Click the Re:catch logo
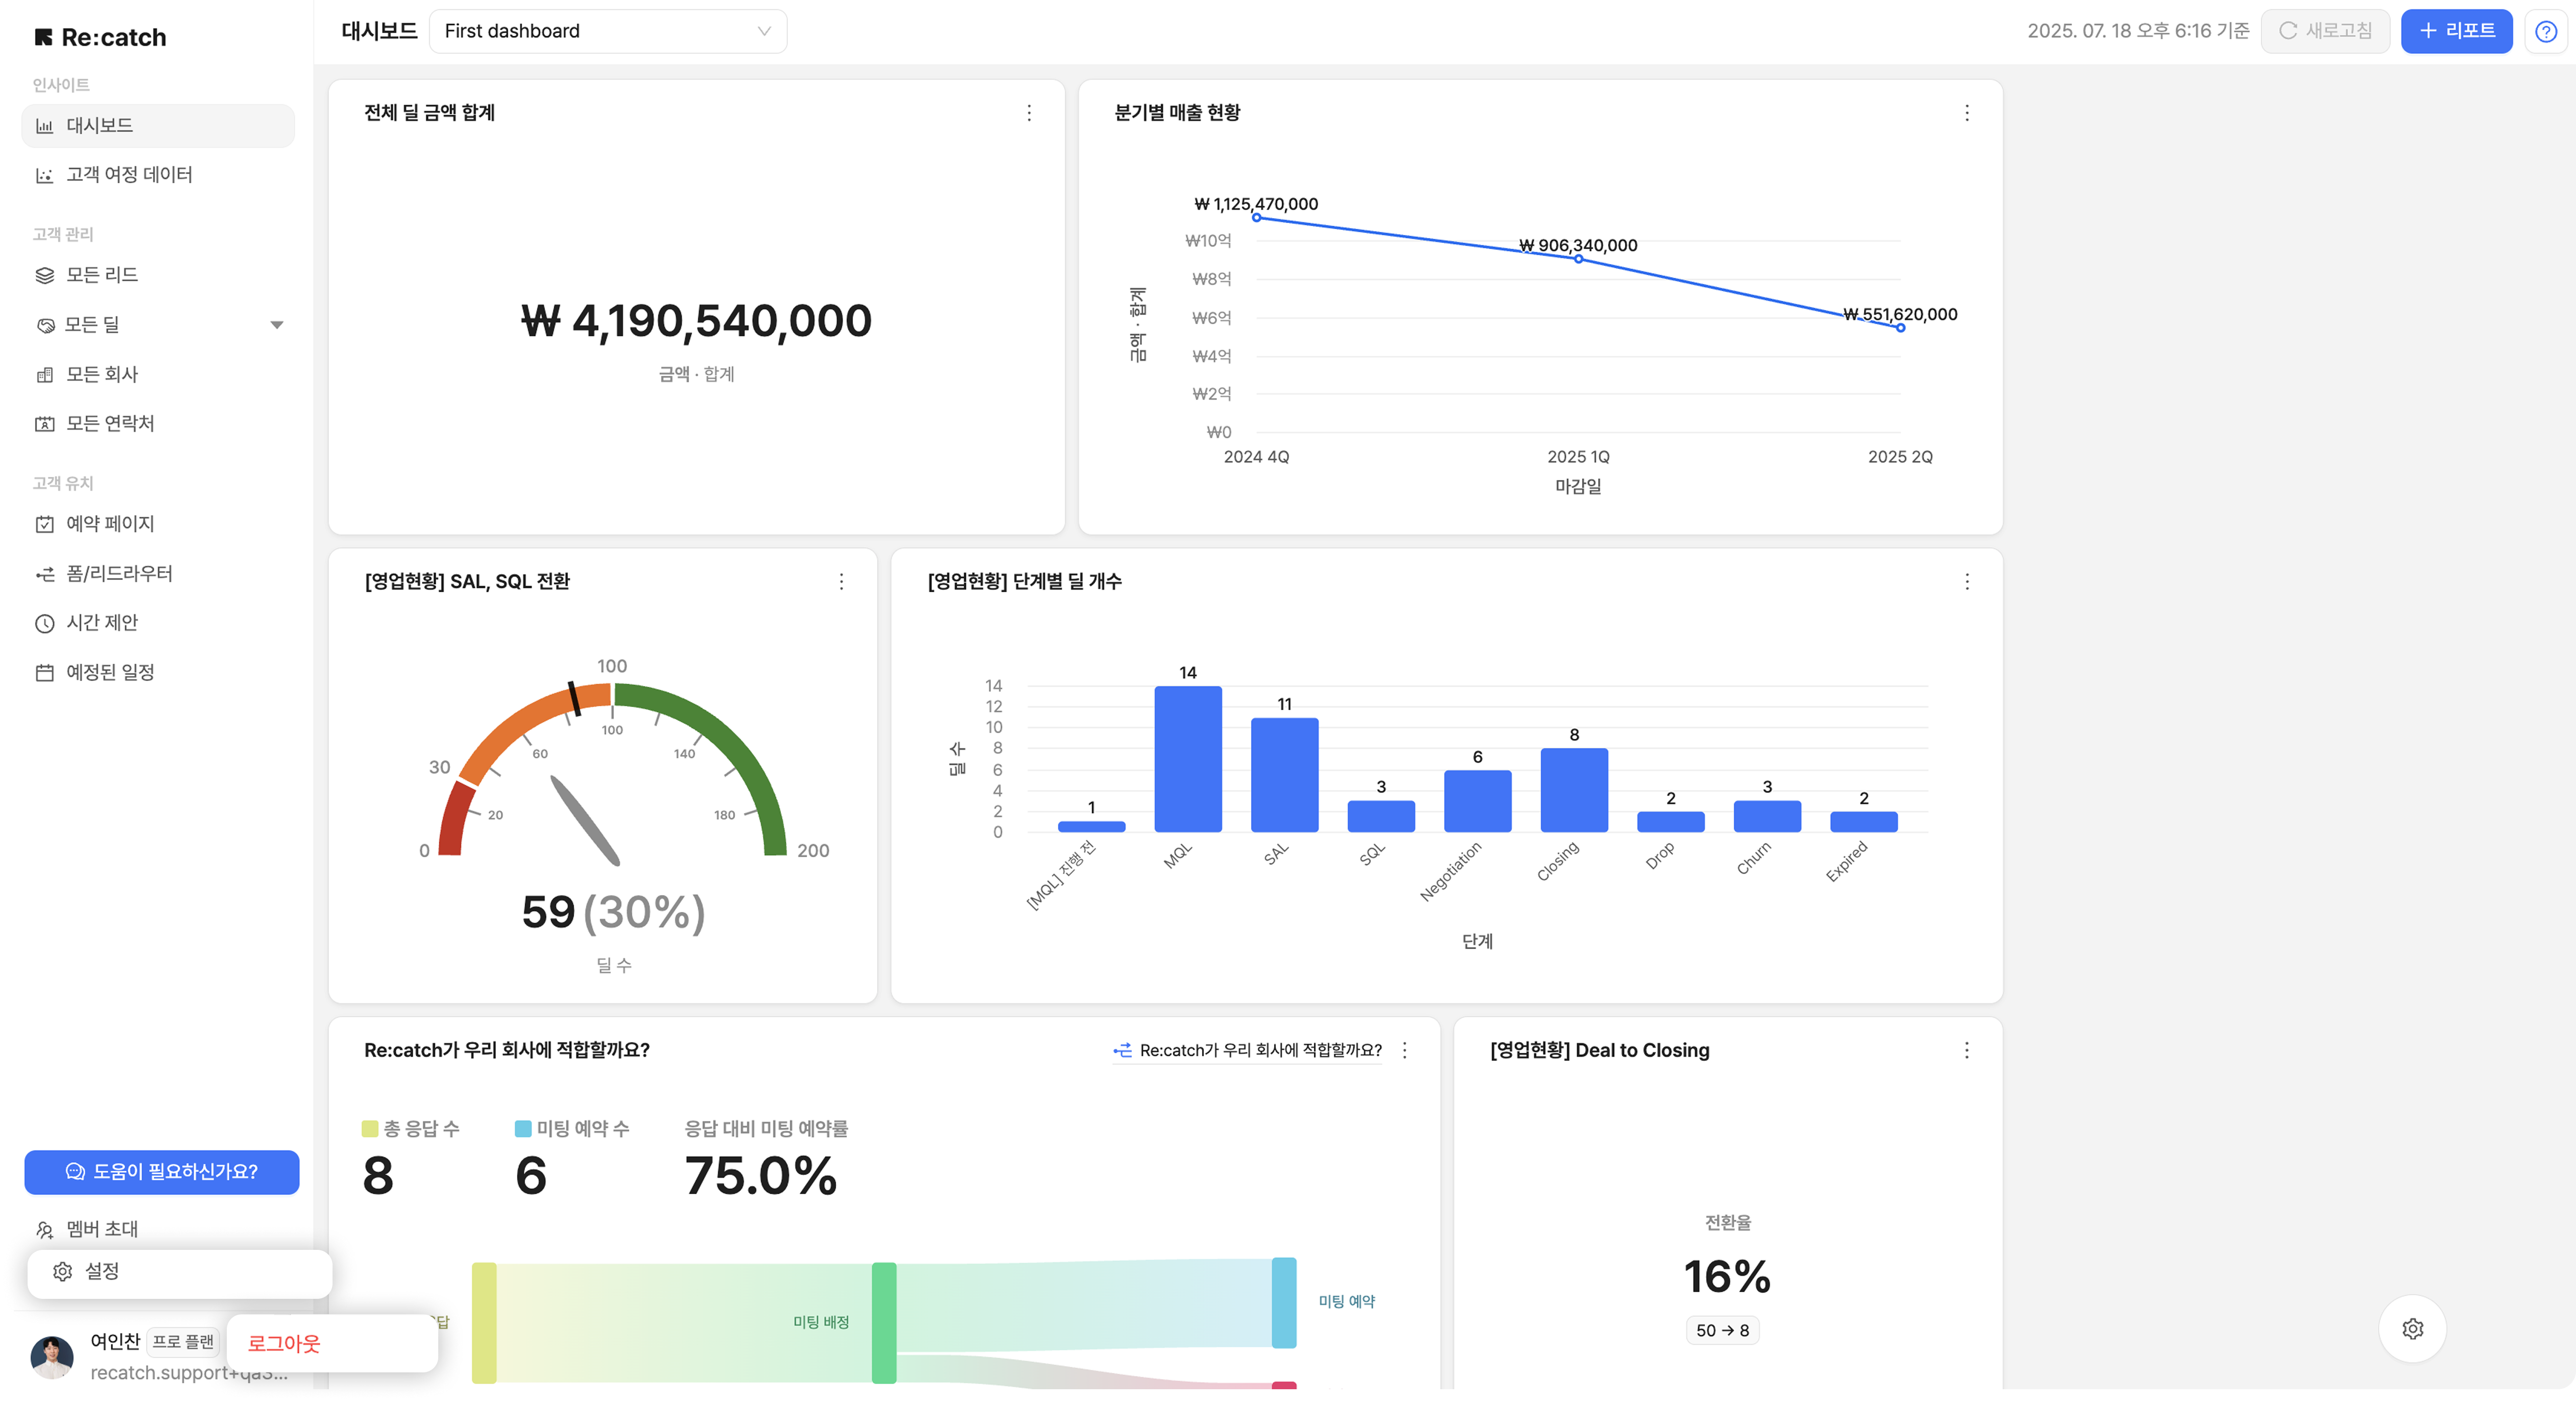Viewport: 2576px width, 1402px height. click(x=100, y=37)
